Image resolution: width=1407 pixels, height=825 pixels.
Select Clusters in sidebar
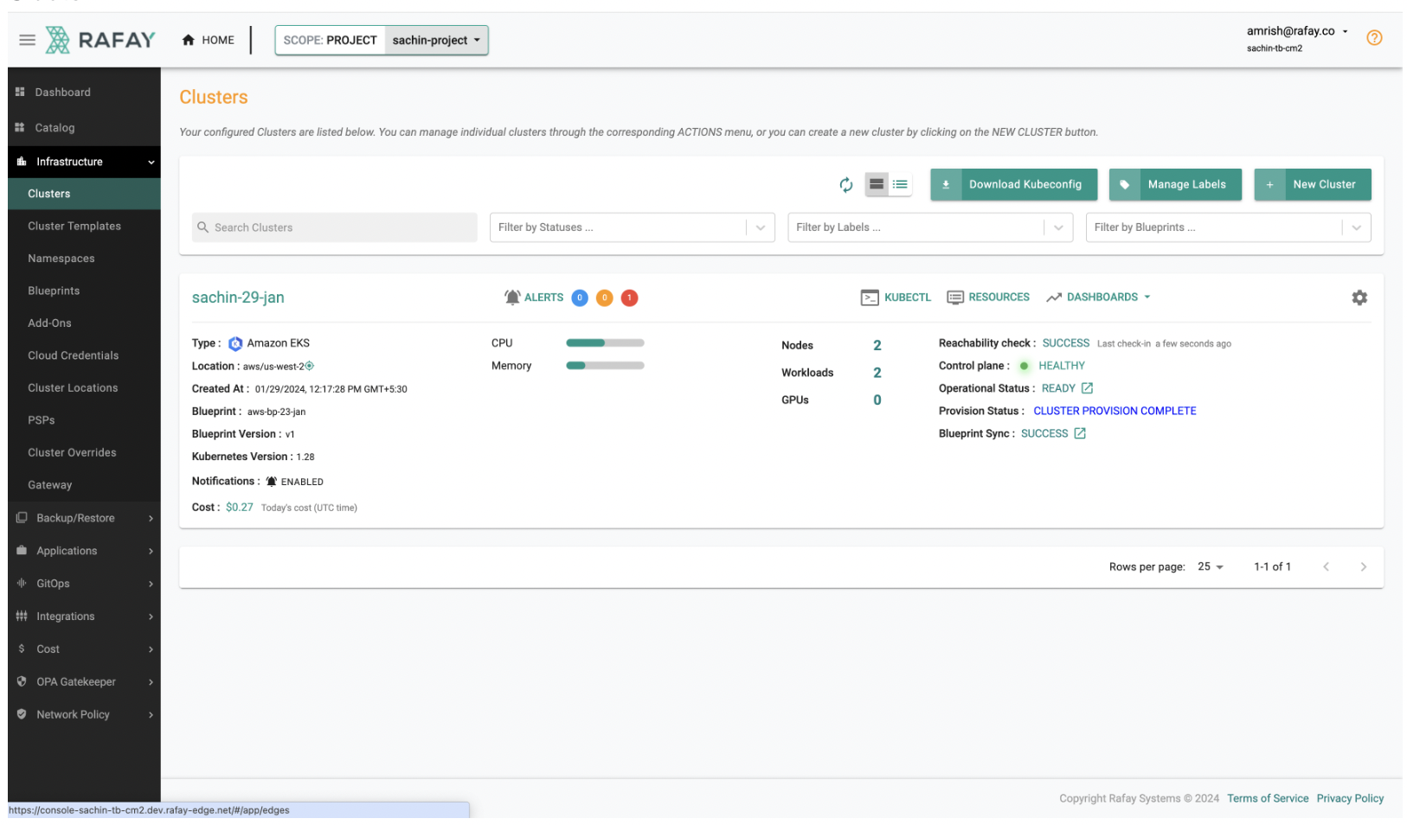84,194
